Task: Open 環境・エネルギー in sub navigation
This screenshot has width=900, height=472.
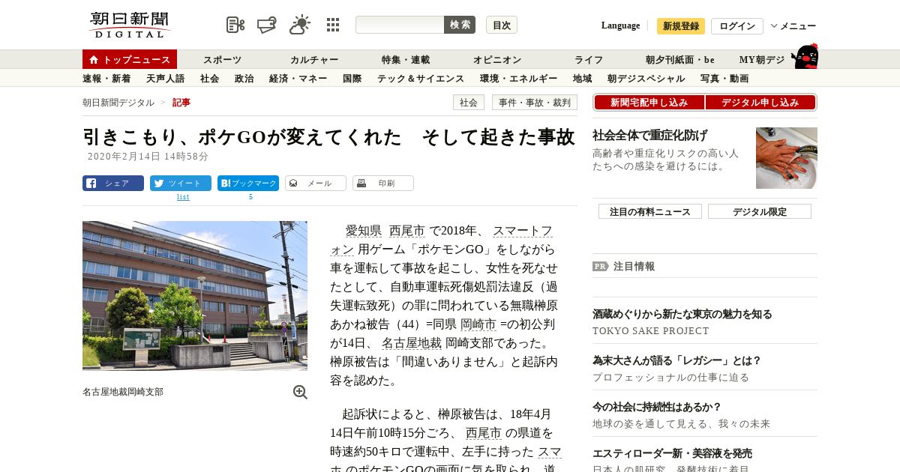Action: coord(518,78)
